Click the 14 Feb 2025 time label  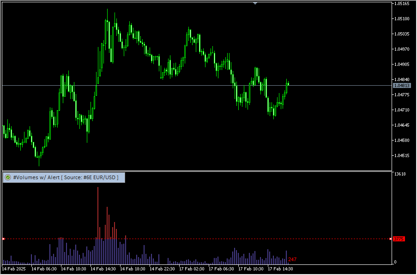(14, 269)
